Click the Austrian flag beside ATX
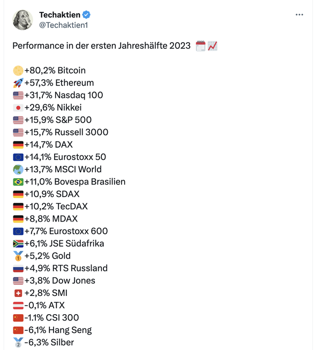Screen dimensions: 316x350 coord(18,306)
